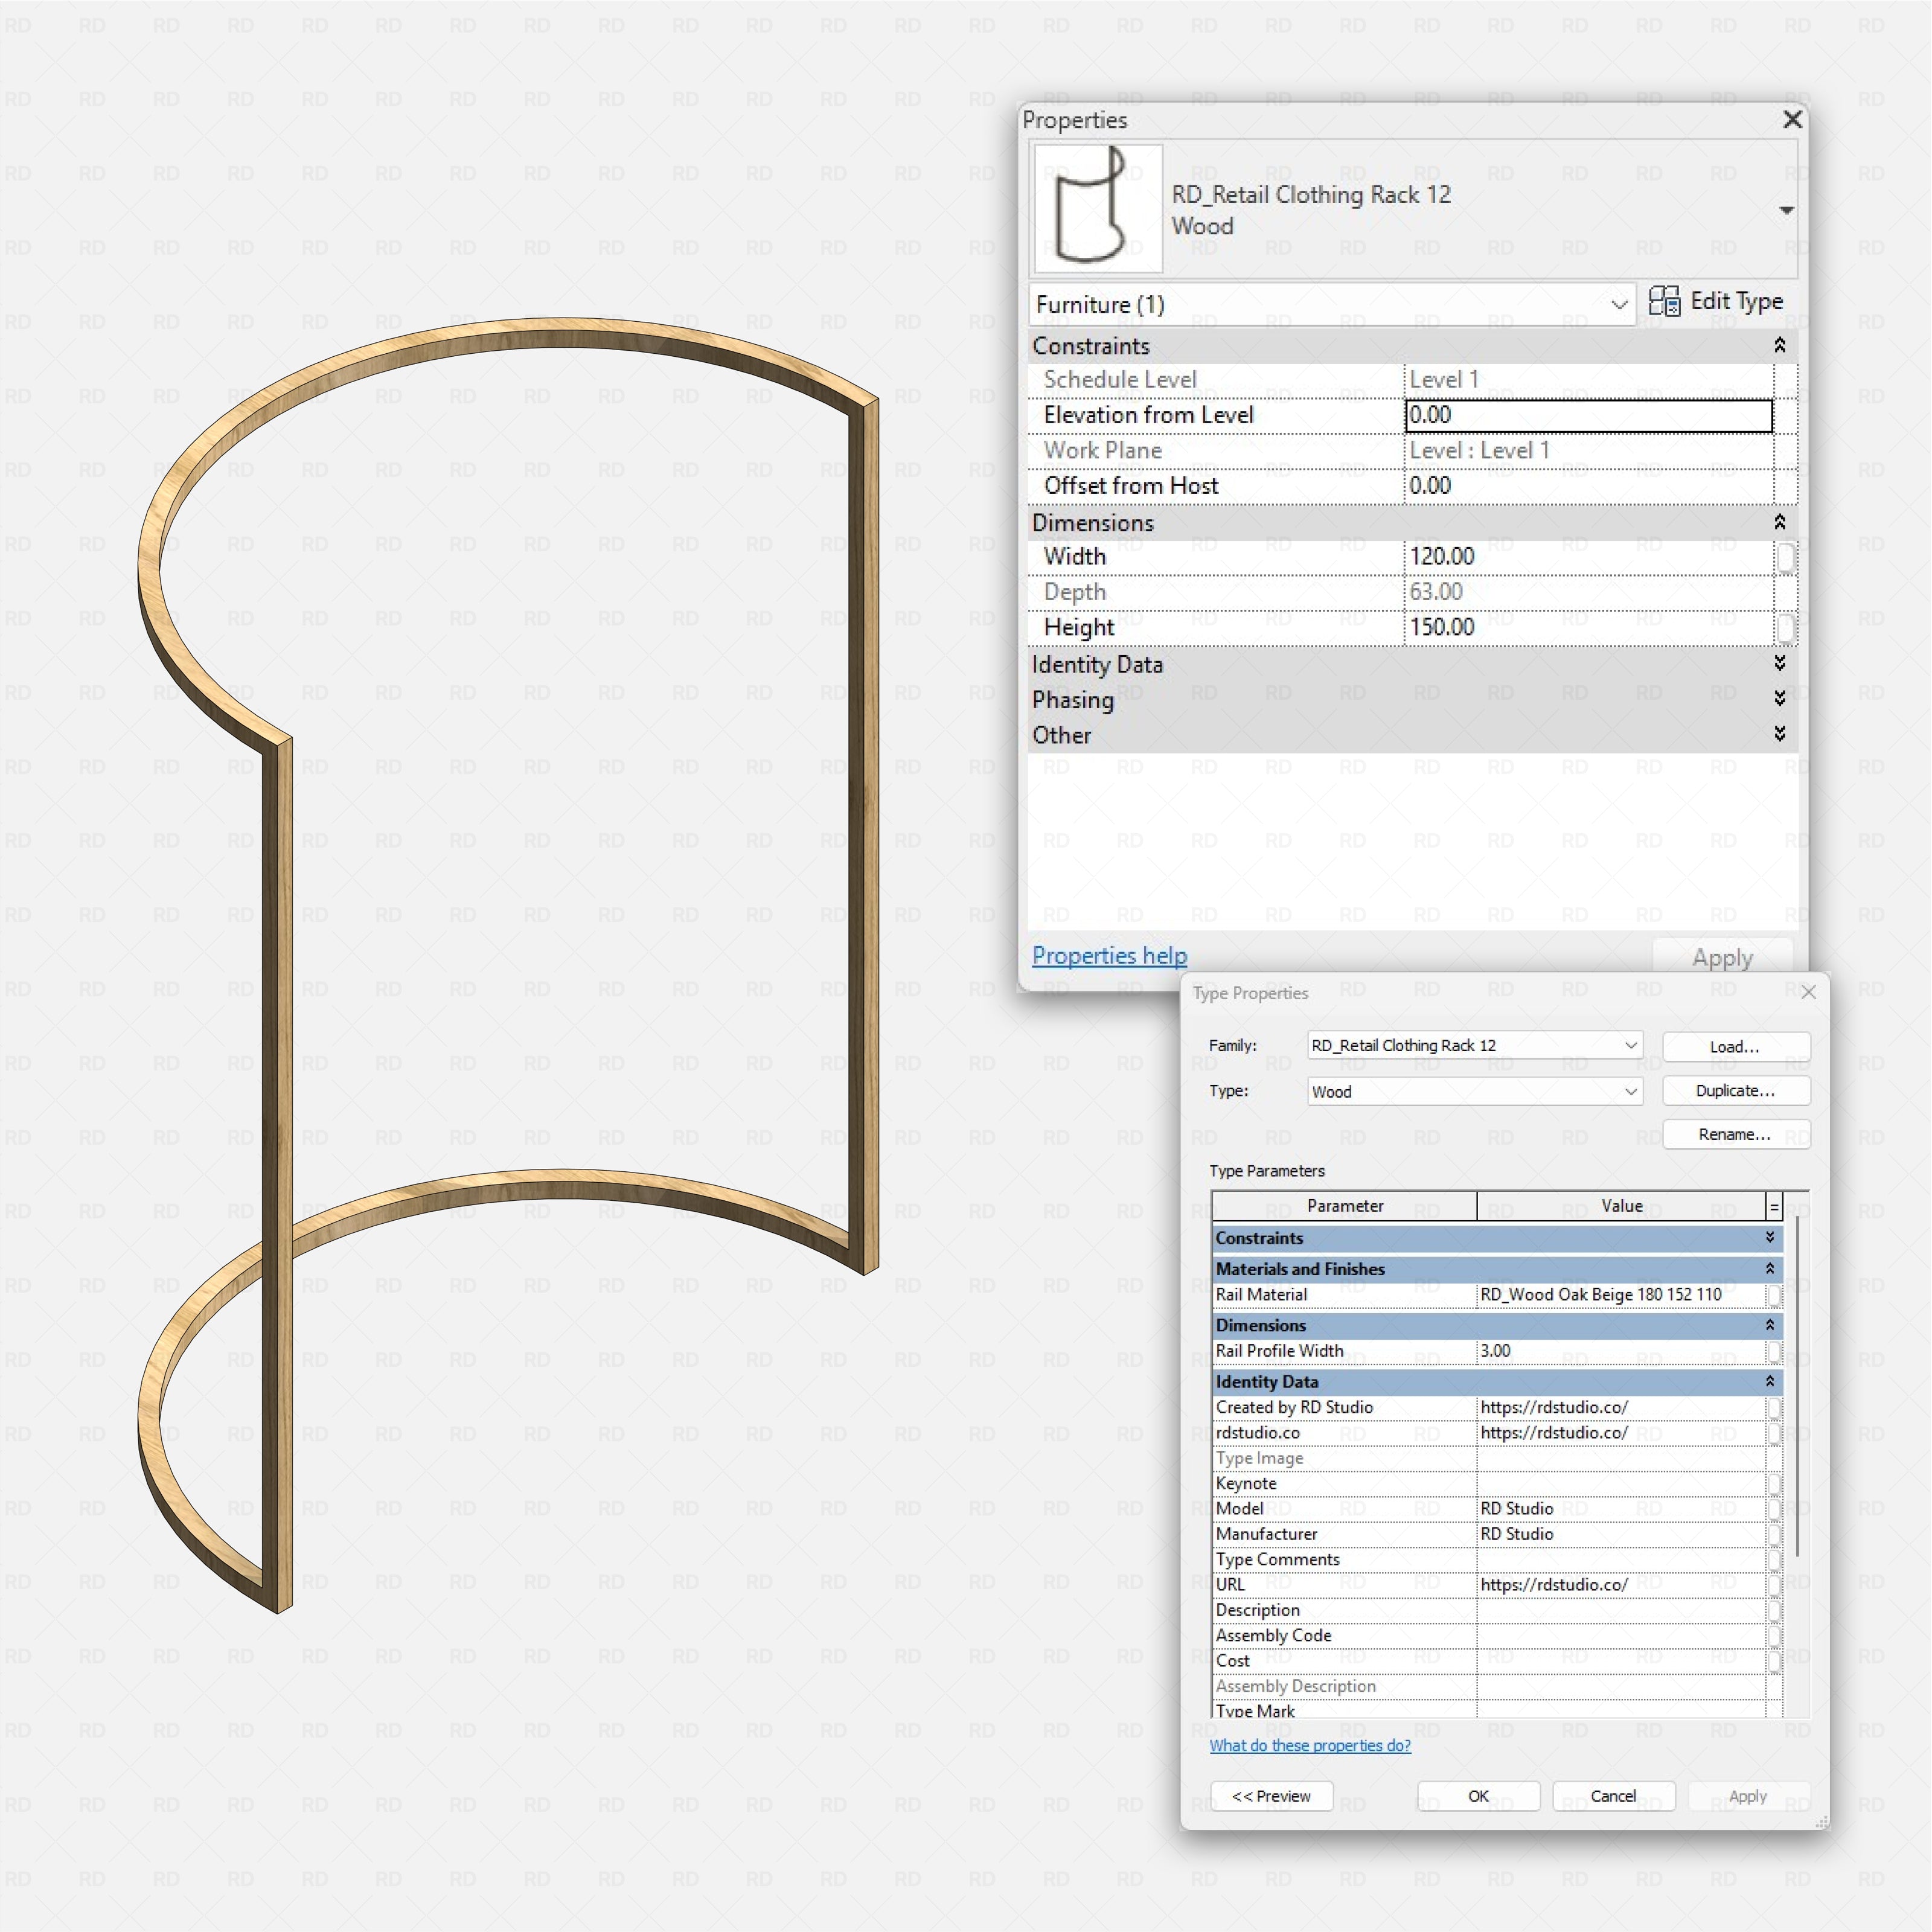Click the Type Comments value cell

1621,1560
